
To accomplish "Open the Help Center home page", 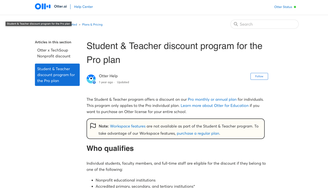I will click(83, 6).
